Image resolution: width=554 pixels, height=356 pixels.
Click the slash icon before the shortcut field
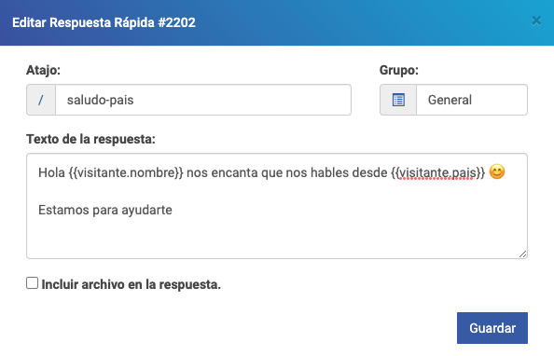(x=41, y=100)
